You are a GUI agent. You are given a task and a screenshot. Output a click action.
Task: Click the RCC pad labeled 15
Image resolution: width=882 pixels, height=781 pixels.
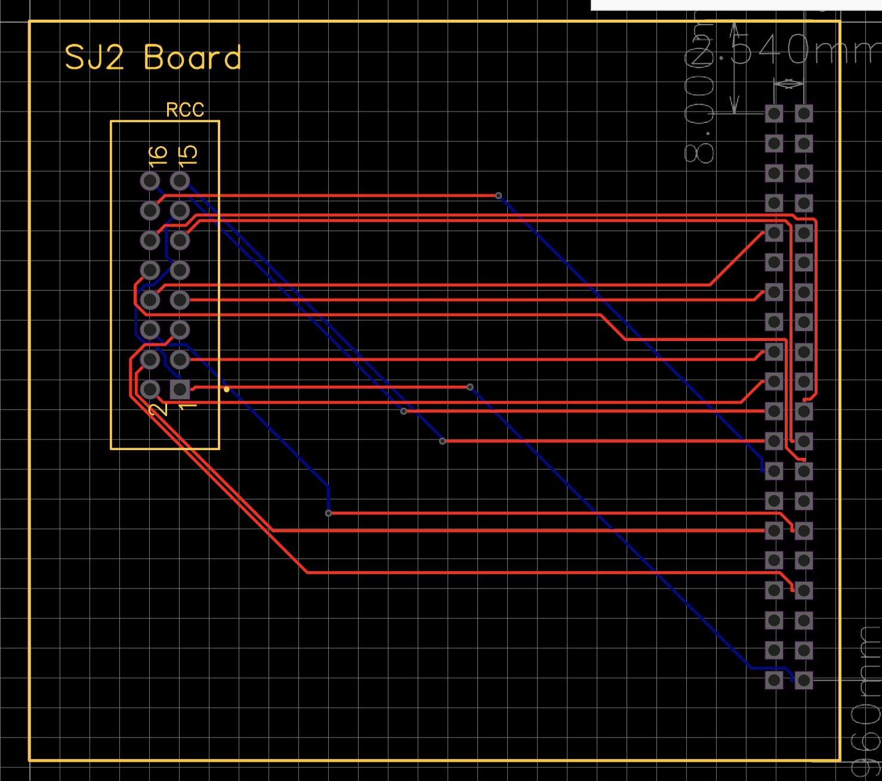[180, 180]
